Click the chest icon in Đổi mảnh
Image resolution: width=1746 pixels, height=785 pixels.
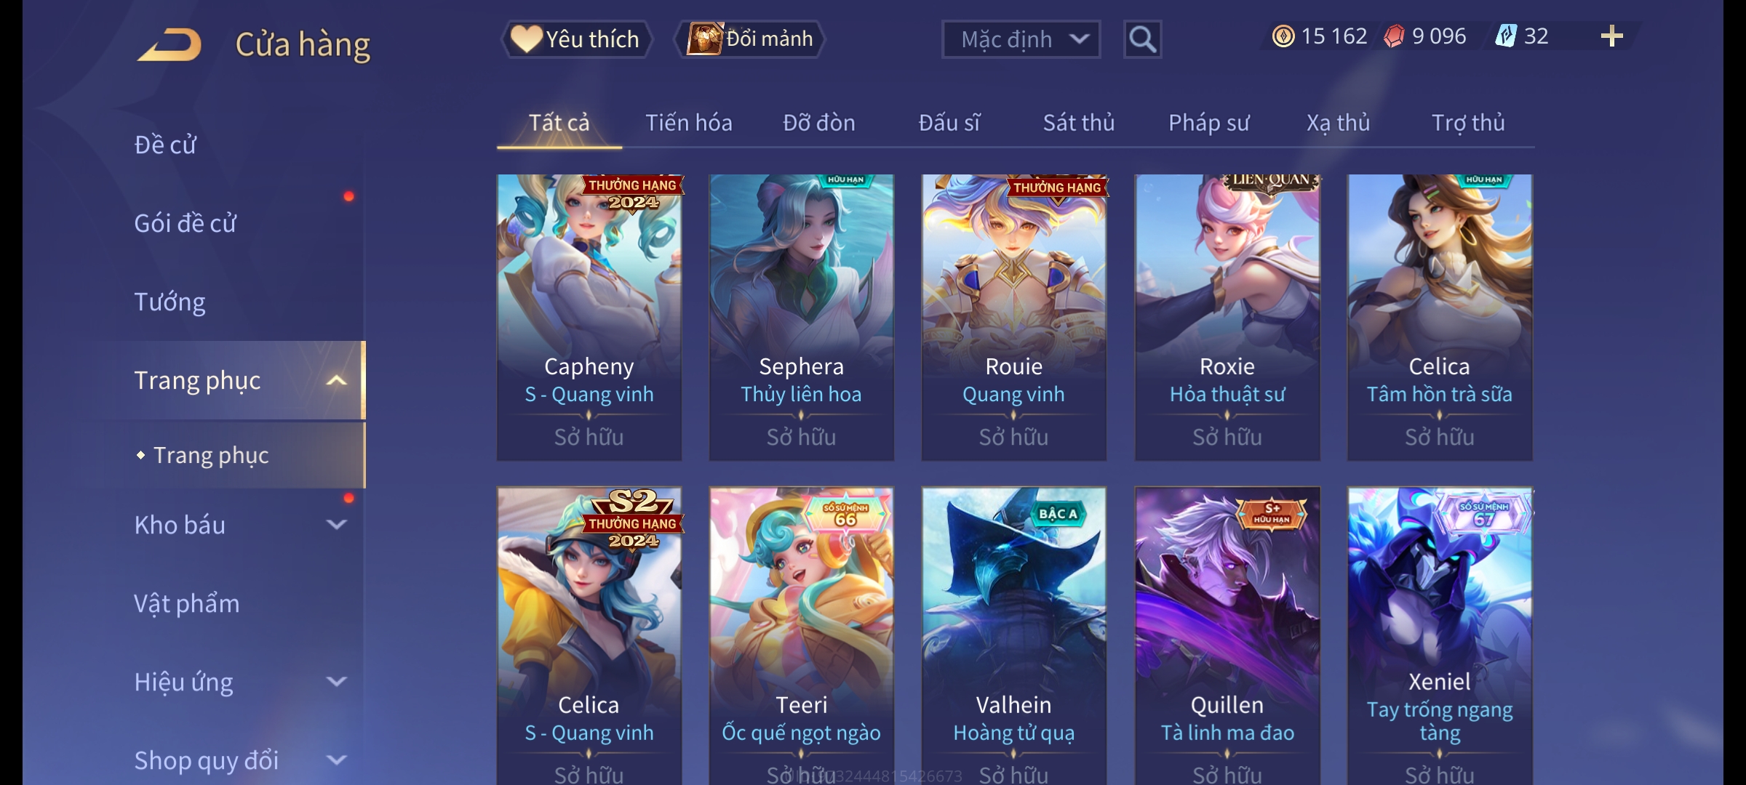704,39
